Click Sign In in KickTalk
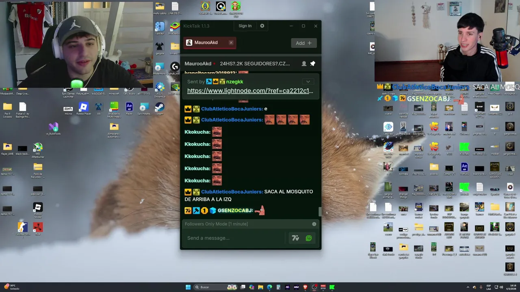The width and height of the screenshot is (520, 292). click(x=245, y=26)
